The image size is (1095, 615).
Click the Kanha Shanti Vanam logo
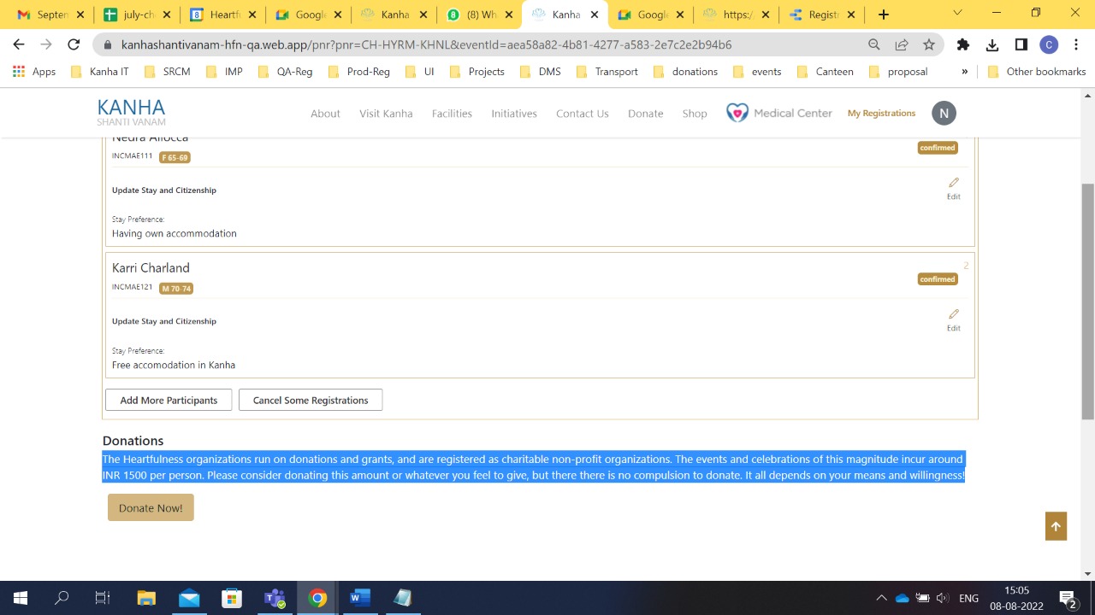tap(131, 112)
